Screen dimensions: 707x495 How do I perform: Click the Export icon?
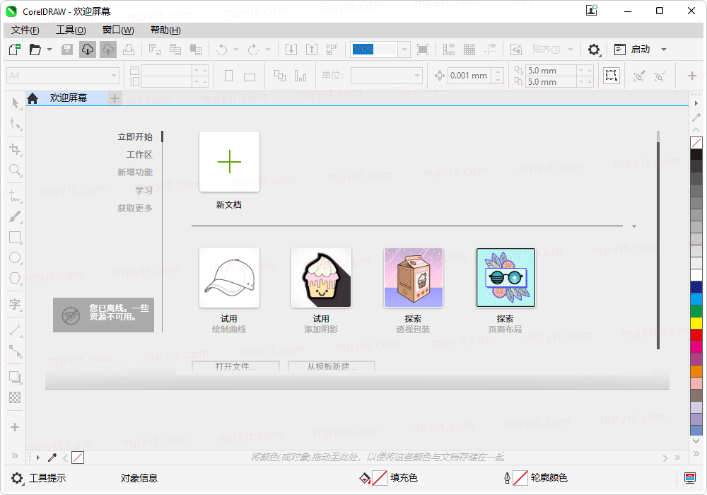tap(312, 49)
